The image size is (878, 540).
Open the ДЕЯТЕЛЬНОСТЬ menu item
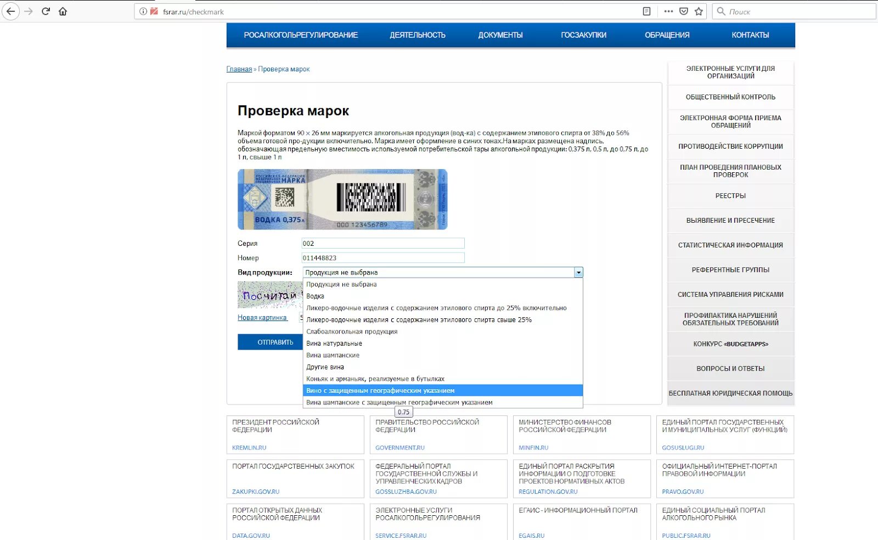click(418, 35)
